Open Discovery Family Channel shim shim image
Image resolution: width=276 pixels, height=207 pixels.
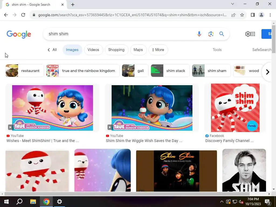pos(235,108)
